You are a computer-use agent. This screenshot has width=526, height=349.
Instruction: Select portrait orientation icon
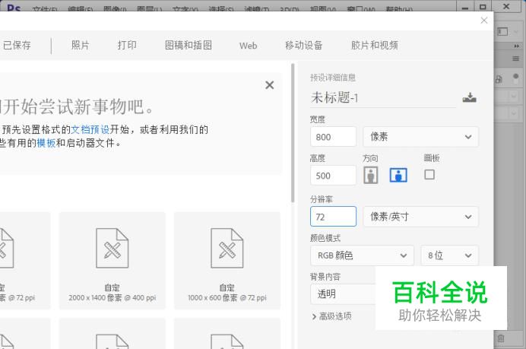371,175
